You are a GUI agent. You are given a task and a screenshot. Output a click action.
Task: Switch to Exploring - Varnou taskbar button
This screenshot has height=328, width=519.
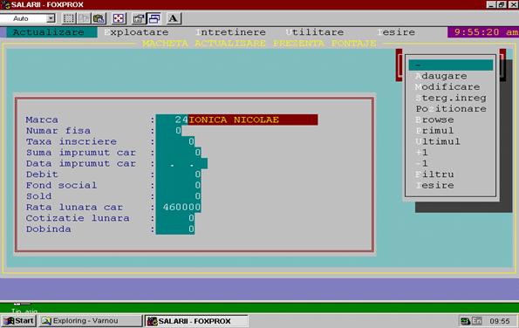click(x=91, y=321)
